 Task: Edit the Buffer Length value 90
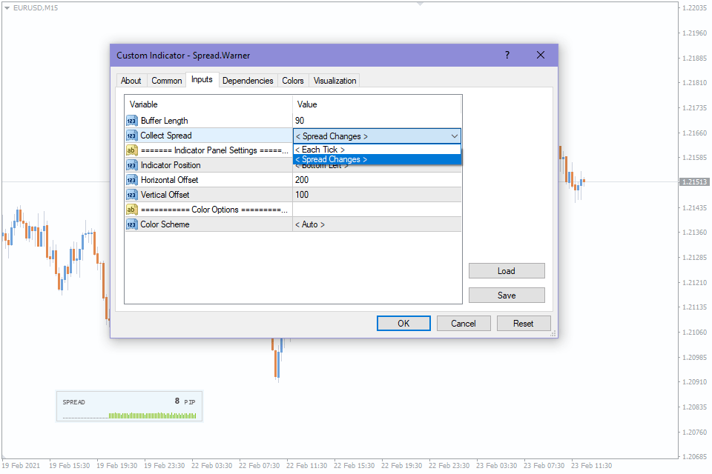(377, 121)
